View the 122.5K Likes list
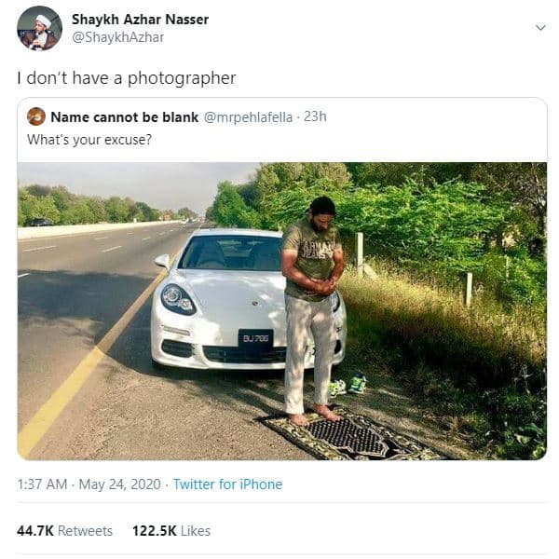Image resolution: width=559 pixels, height=559 pixels. (170, 531)
